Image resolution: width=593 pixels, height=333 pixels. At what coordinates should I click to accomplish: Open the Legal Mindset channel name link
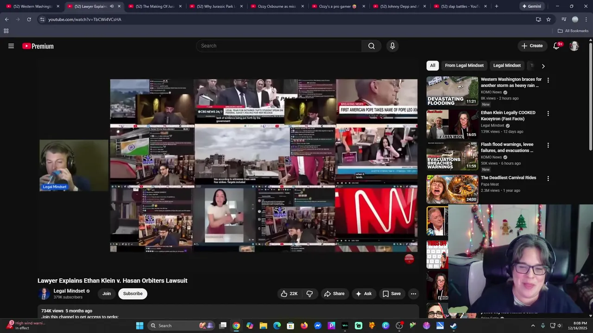[69, 291]
